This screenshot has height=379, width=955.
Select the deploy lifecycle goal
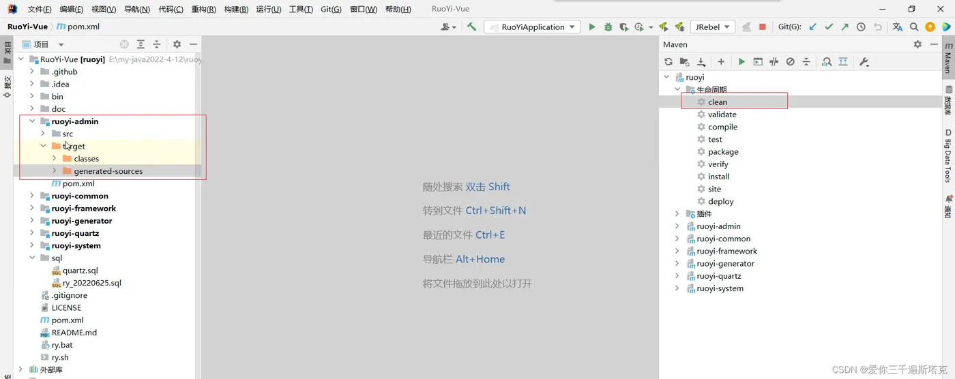click(720, 202)
